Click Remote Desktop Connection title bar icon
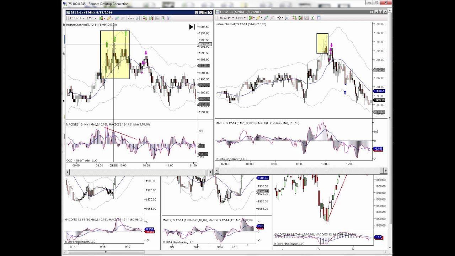Screen dimensions: 455x256 pos(65,4)
